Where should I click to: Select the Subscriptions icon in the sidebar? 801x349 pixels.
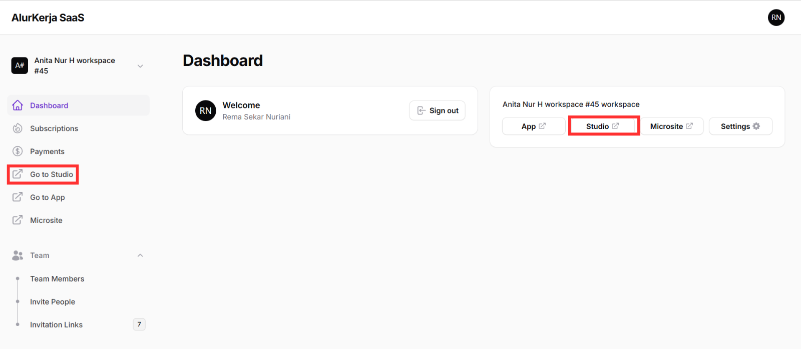pos(18,128)
